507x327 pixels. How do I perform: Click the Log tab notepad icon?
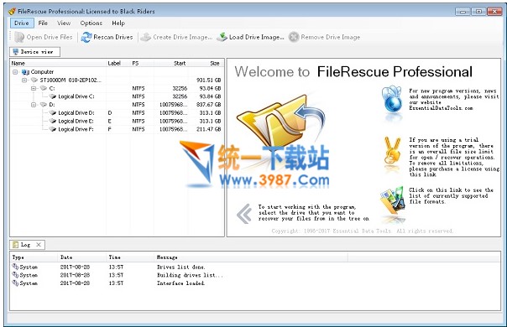tap(15, 245)
